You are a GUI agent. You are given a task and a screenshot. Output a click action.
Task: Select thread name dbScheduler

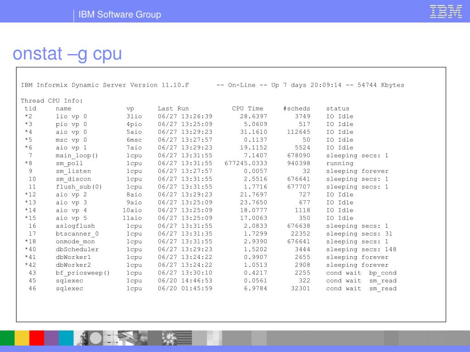click(77, 249)
